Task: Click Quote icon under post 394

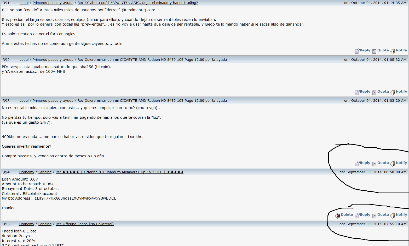Action: [374, 216]
